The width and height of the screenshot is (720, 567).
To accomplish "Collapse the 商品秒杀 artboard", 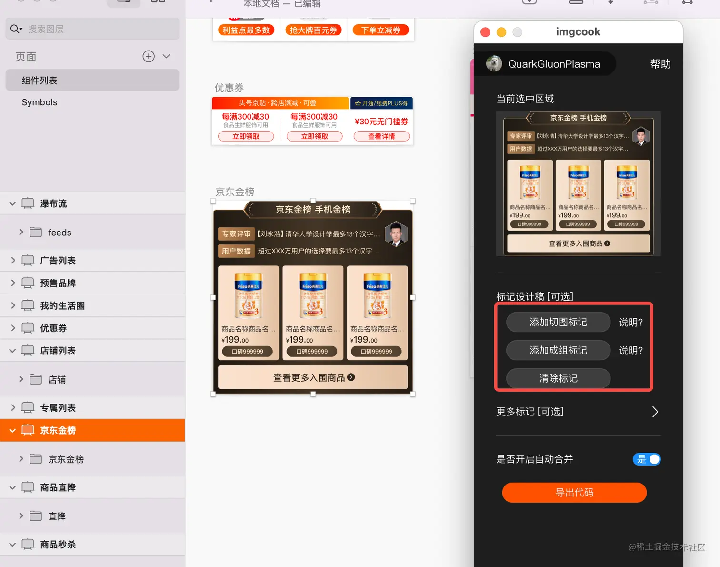I will click(x=12, y=544).
